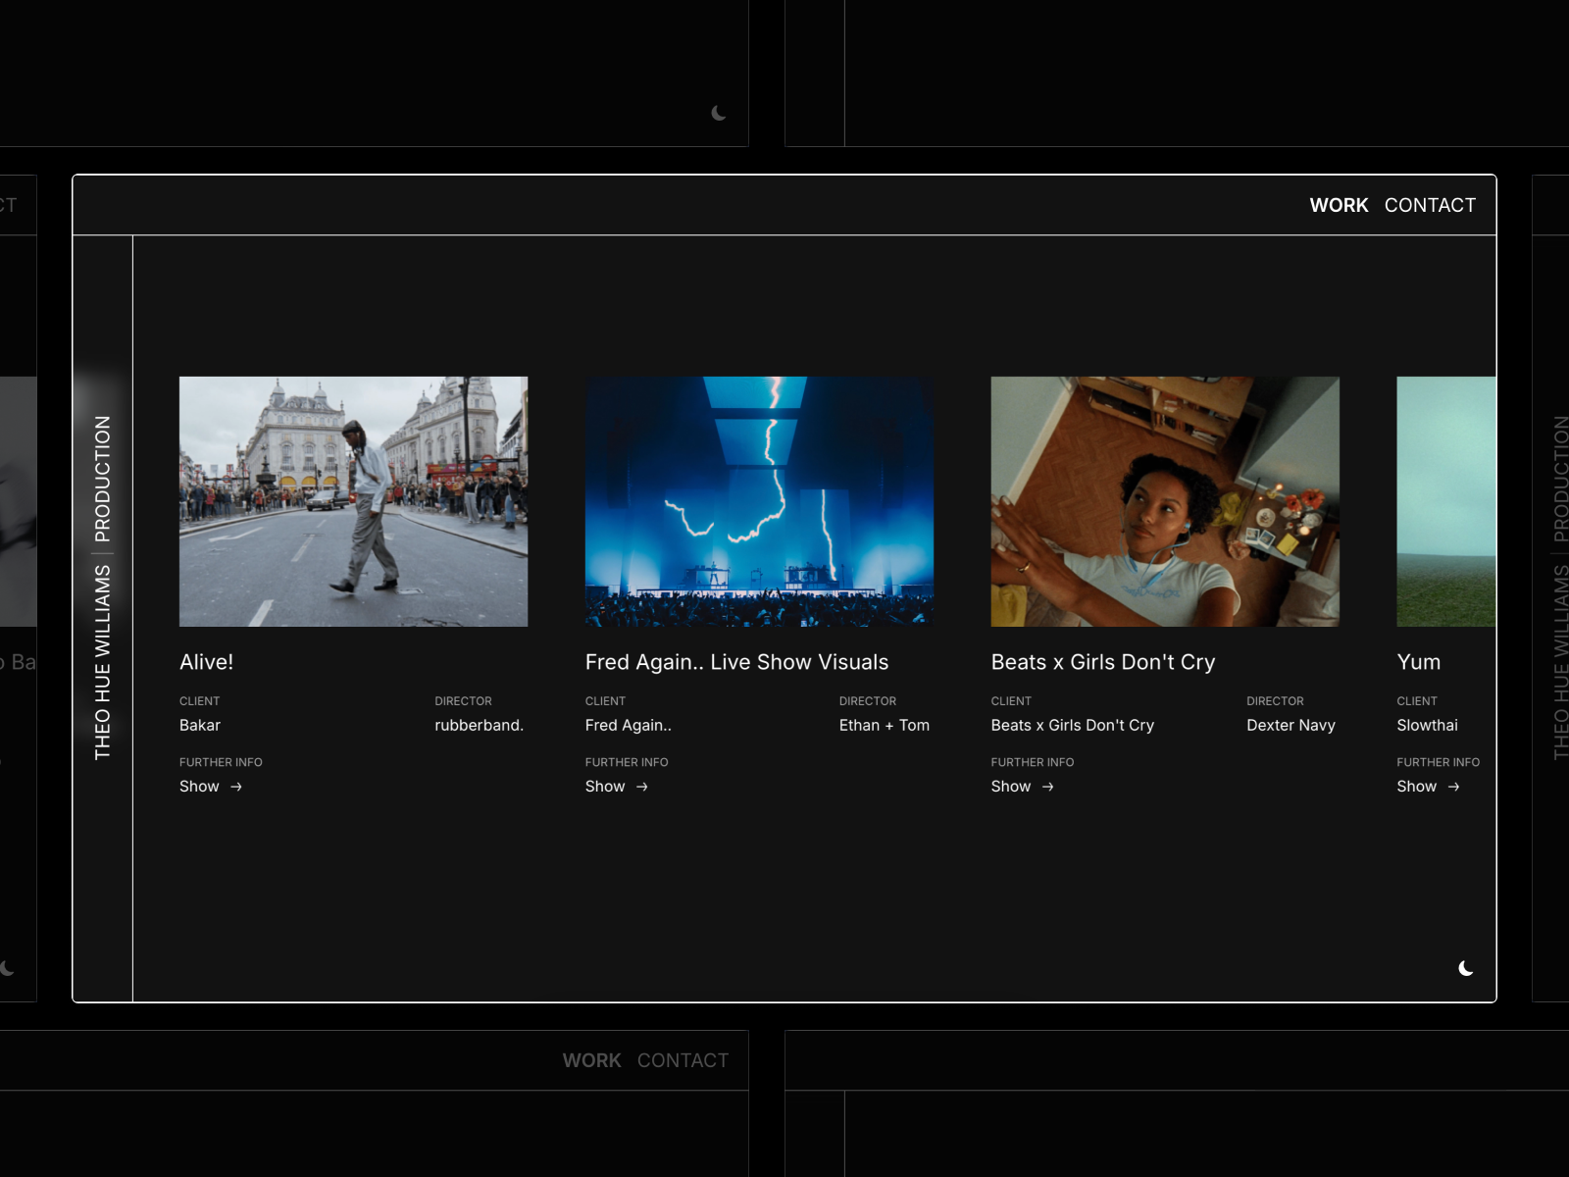Image resolution: width=1569 pixels, height=1177 pixels.
Task: Open CONTACT in bottom-left background window
Action: 683,1060
